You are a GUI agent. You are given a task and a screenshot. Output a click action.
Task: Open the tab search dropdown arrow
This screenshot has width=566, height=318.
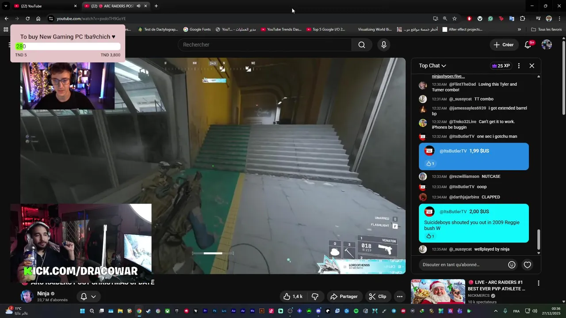click(x=6, y=6)
